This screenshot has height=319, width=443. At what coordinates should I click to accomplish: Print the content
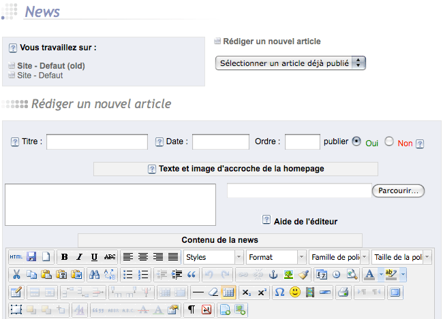(x=343, y=292)
